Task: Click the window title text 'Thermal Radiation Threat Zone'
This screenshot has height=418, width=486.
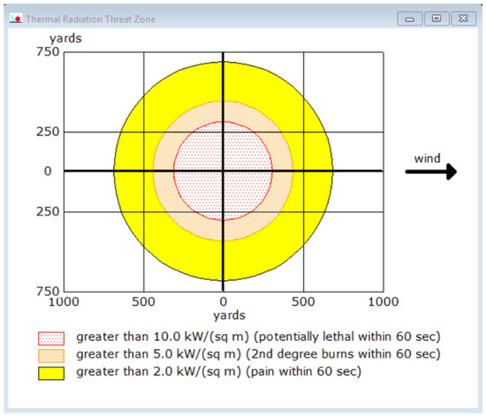Action: coord(90,19)
